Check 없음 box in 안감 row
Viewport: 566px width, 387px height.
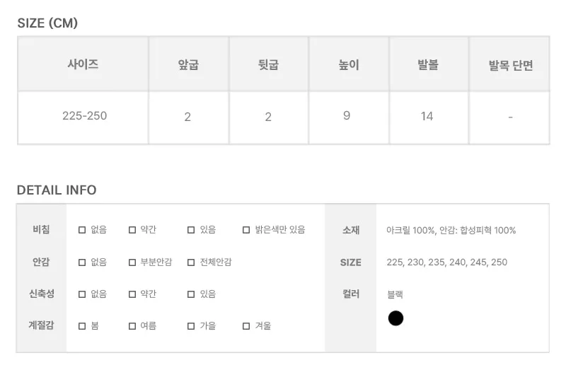click(82, 262)
